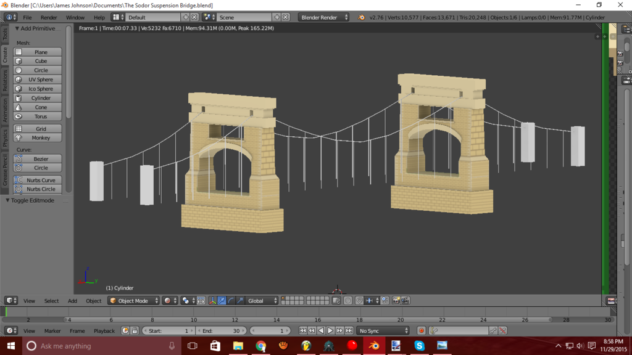The height and width of the screenshot is (355, 632).
Task: Add a Cube mesh primitive
Action: (x=38, y=61)
